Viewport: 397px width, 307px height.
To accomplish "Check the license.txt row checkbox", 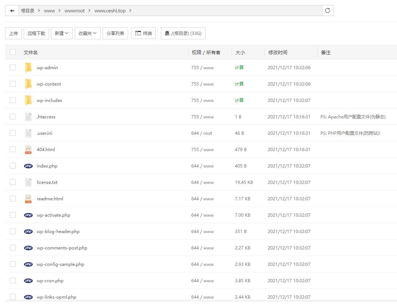I will 13,182.
